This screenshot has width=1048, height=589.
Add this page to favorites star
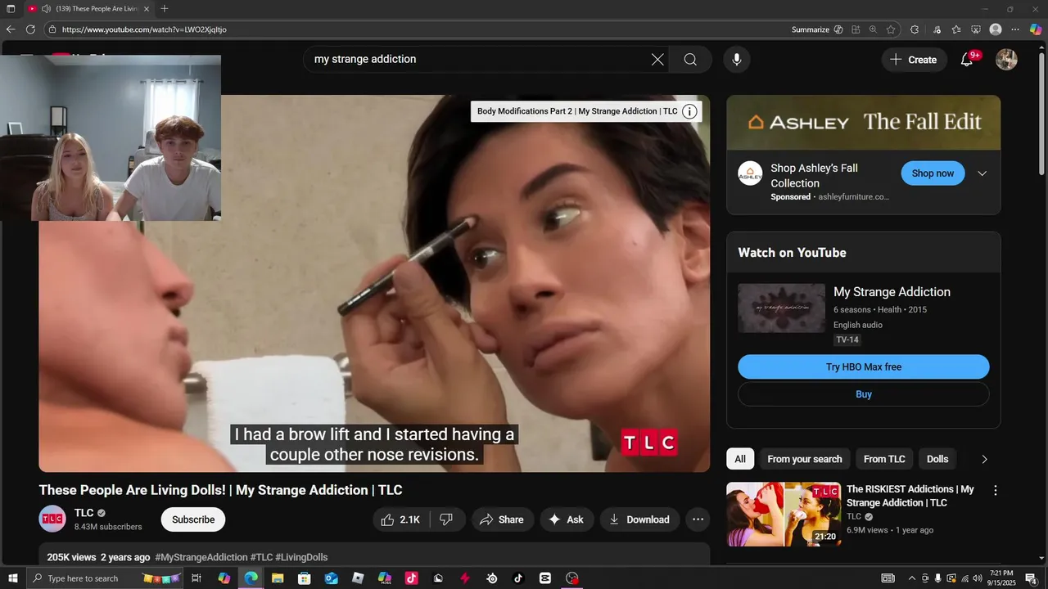[x=891, y=29]
